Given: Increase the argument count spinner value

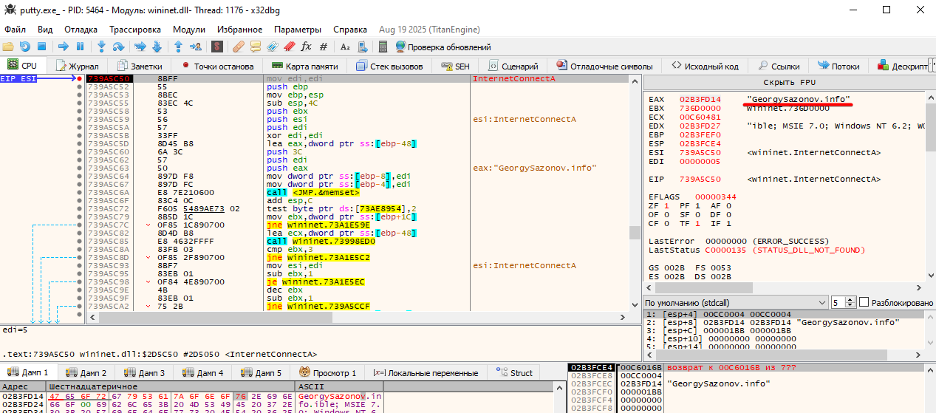Looking at the screenshot, I should tap(849, 300).
